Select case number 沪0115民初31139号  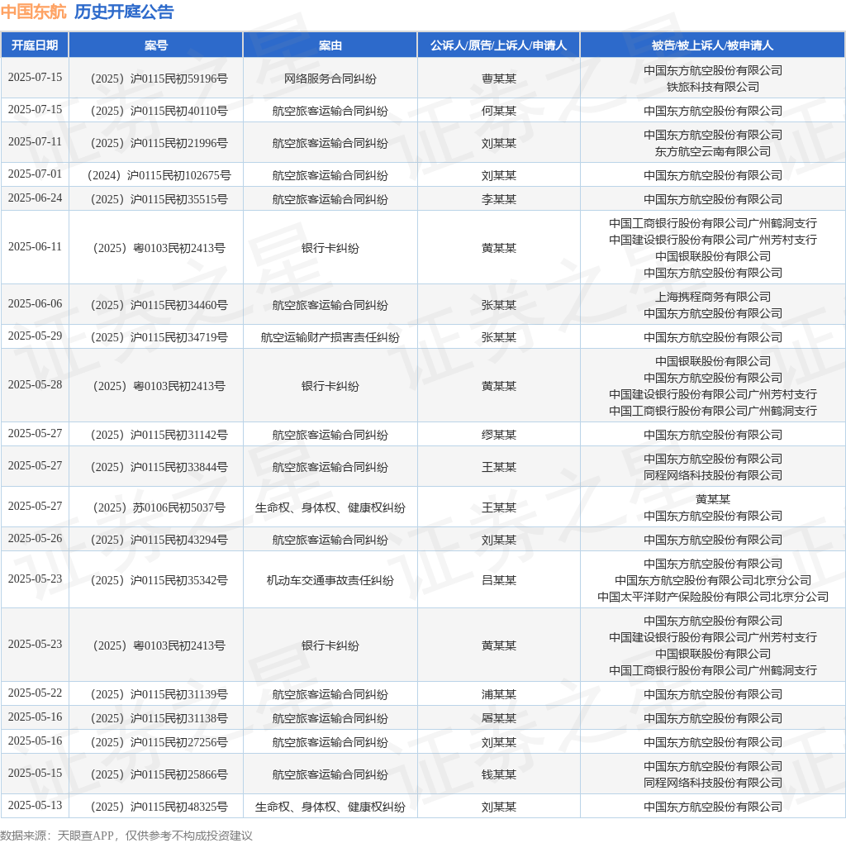(159, 694)
